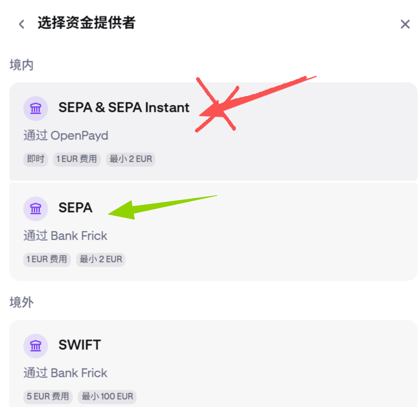Click the Bank Frick SEPA card's institution icon
Image resolution: width=418 pixels, height=407 pixels.
pos(36,208)
